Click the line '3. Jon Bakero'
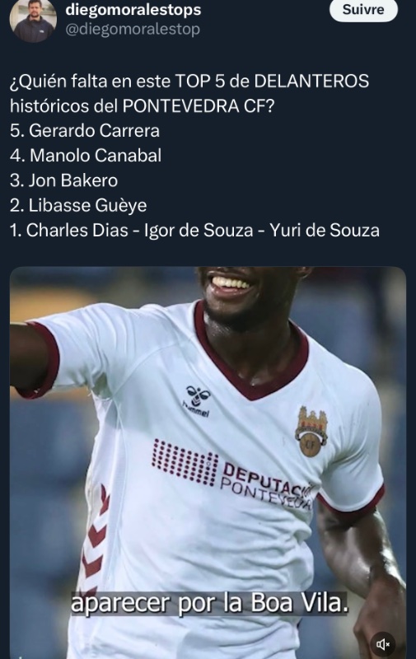 (64, 180)
